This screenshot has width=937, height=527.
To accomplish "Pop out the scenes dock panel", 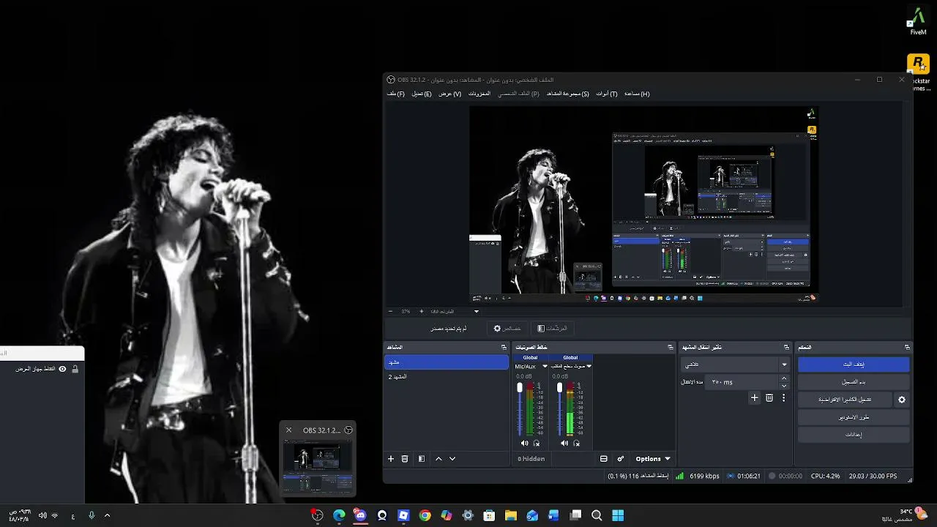I will (504, 347).
